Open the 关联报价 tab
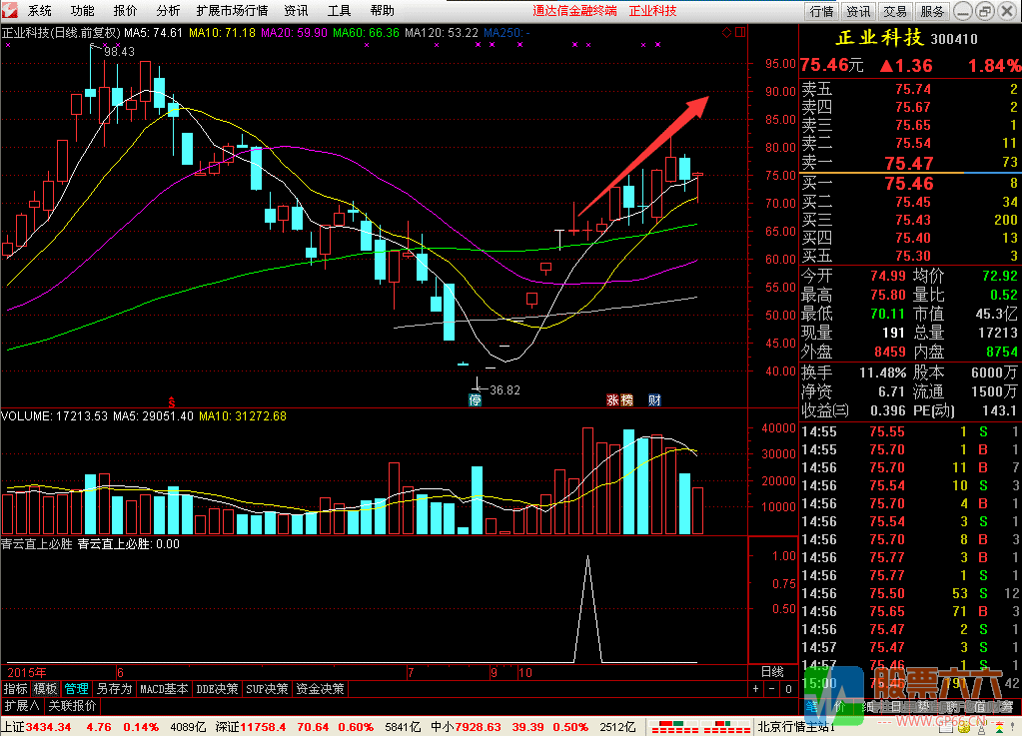The width and height of the screenshot is (1022, 736). click(x=72, y=705)
